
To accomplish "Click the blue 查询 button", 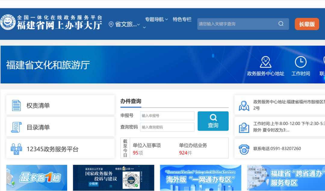I will pyautogui.click(x=213, y=121).
